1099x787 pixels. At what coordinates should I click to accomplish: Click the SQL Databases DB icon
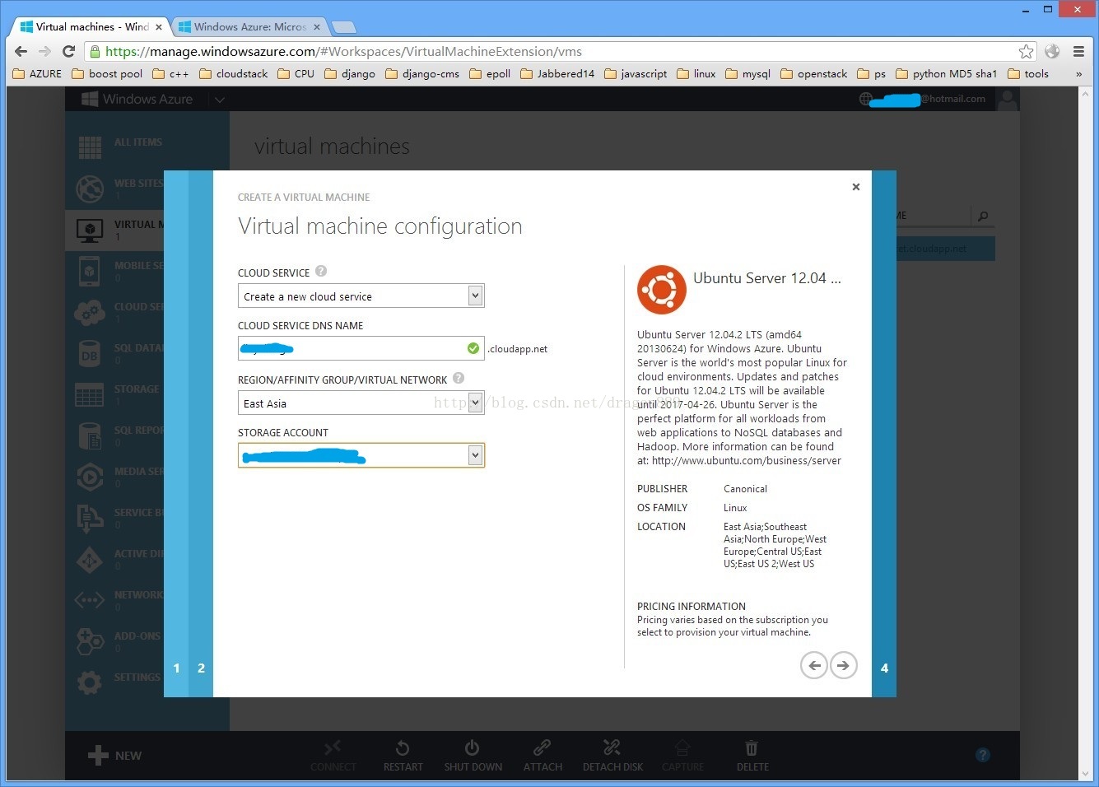(x=90, y=355)
